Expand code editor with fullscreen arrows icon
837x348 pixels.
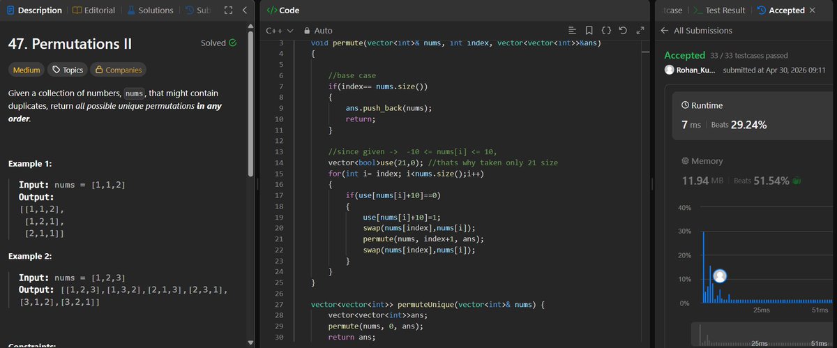click(640, 31)
